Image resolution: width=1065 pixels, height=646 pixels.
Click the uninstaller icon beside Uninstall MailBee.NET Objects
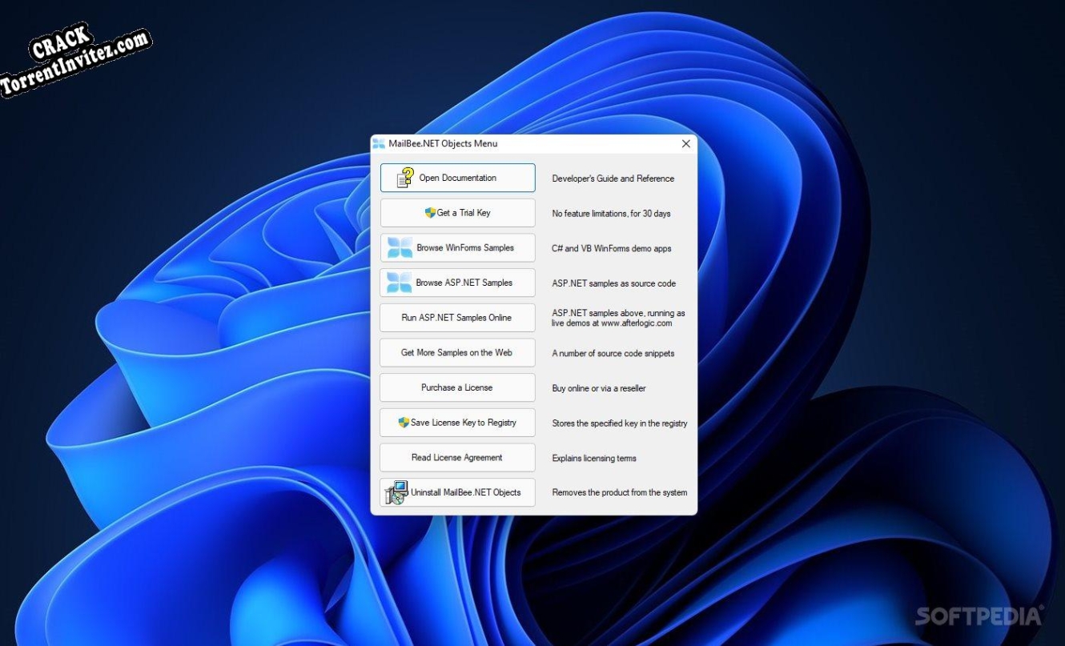coord(396,492)
